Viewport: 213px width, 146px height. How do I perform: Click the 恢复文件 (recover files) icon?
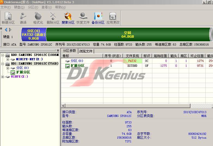pyautogui.click(x=83, y=16)
